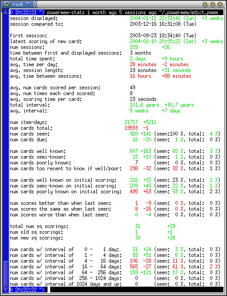Open the window menu icon beside rxvt title
Image resolution: width=227 pixels, height=296 pixels.
tap(7, 4)
